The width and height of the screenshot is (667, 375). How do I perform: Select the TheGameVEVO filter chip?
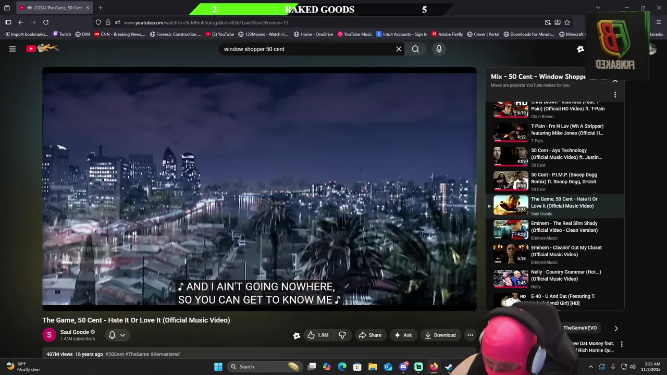click(x=580, y=328)
